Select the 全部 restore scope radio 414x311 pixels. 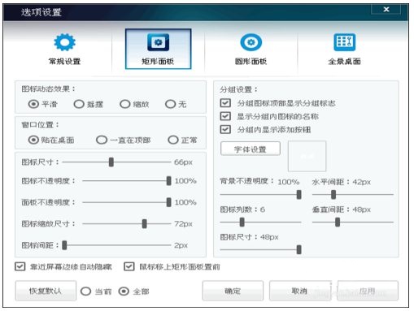pos(124,292)
